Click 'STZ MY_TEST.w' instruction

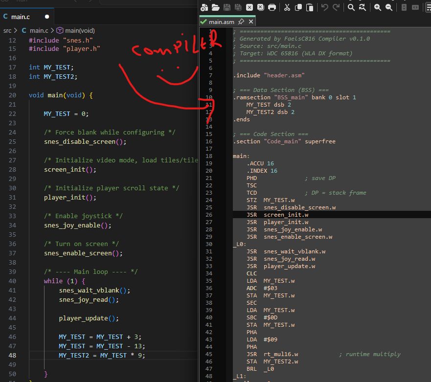[271, 200]
